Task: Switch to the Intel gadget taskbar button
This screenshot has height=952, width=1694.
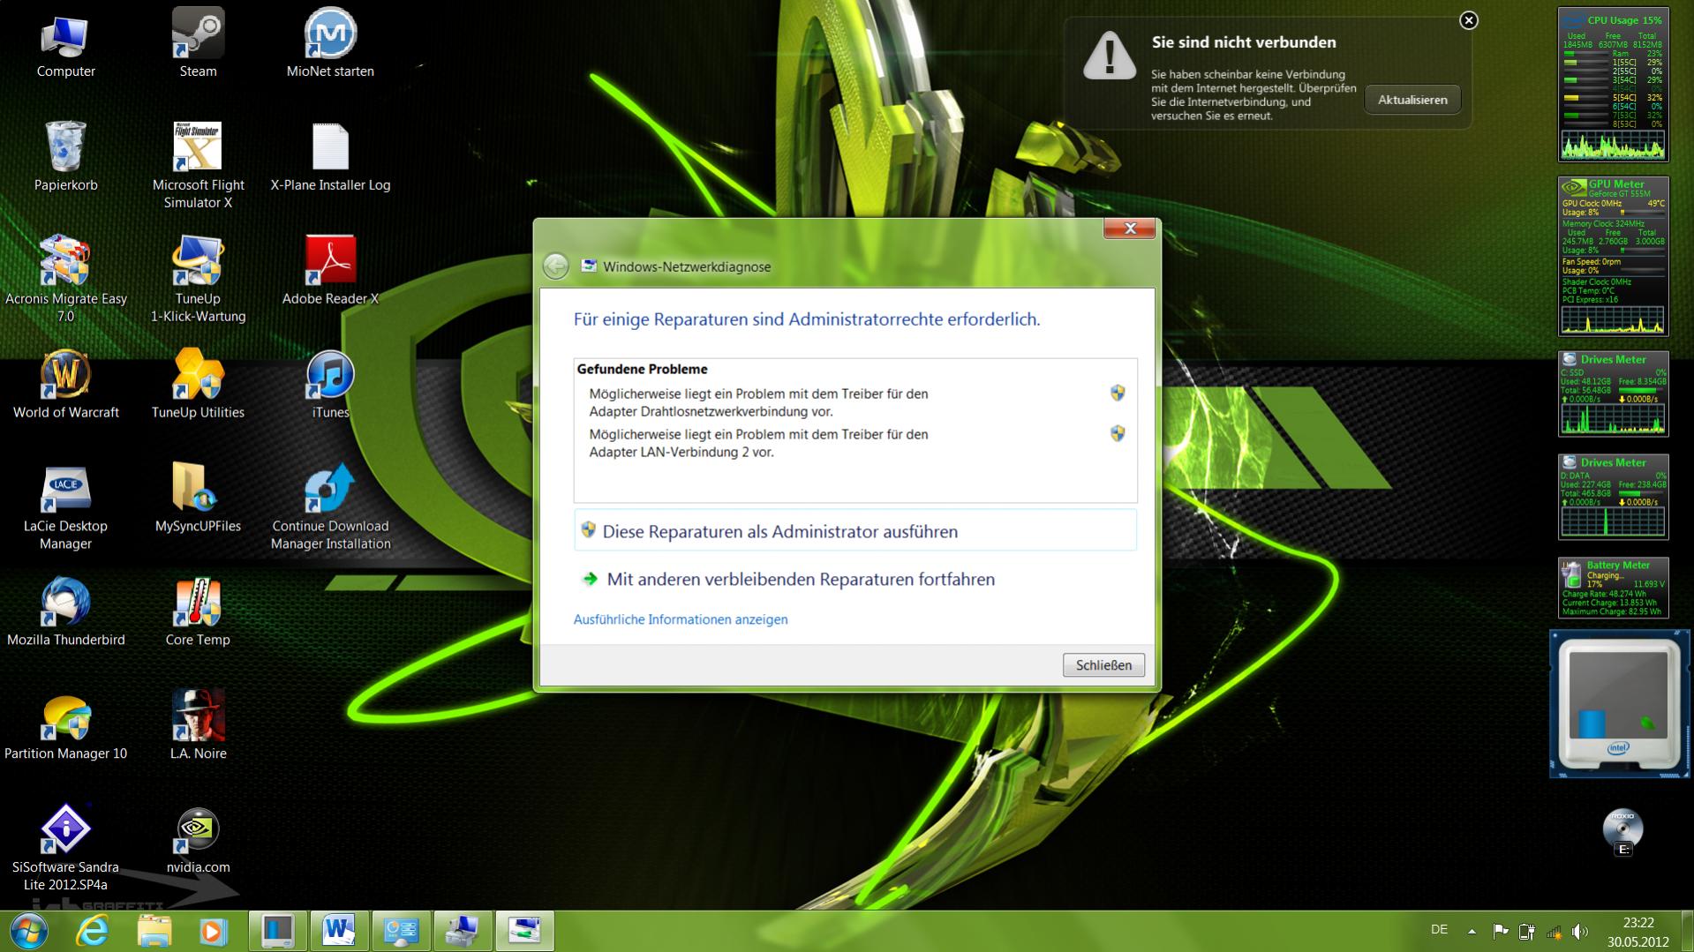Action: pos(277,931)
